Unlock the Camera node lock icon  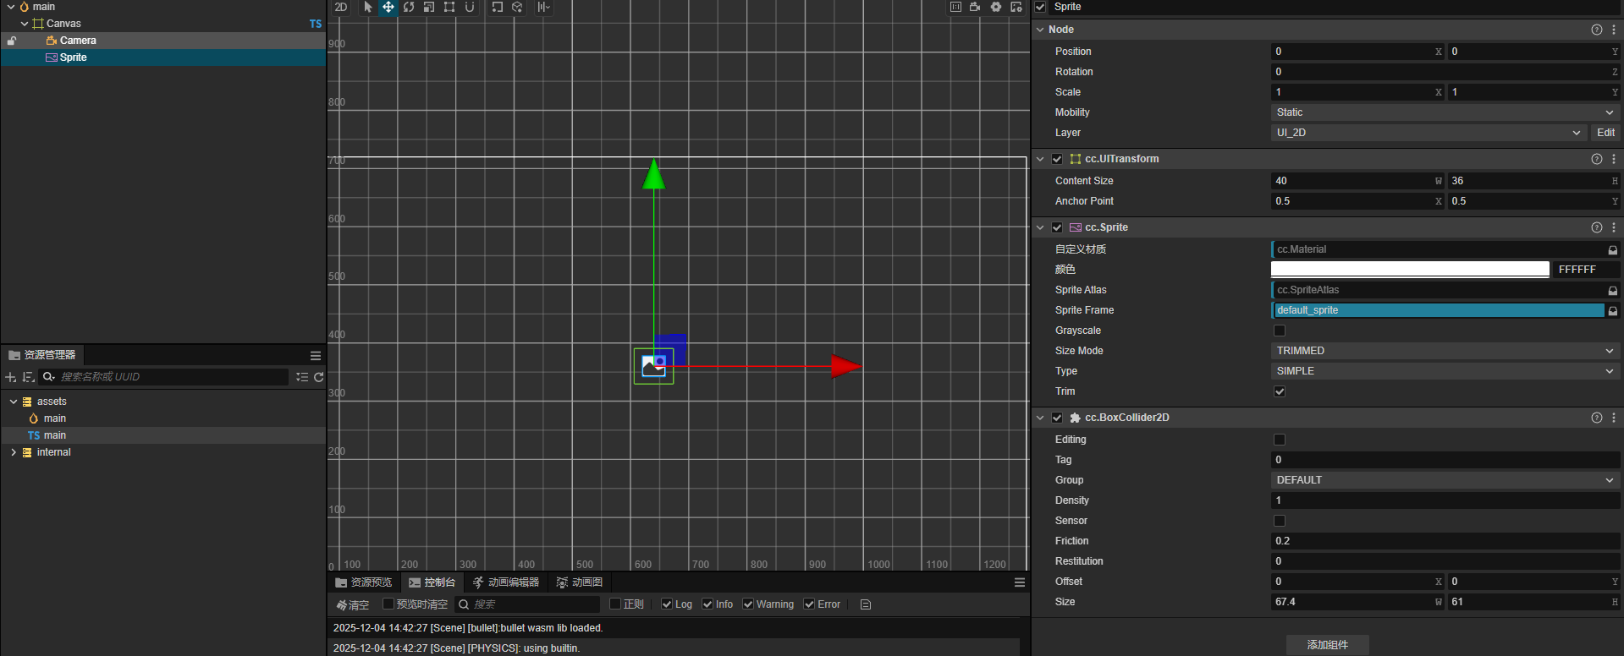(12, 41)
